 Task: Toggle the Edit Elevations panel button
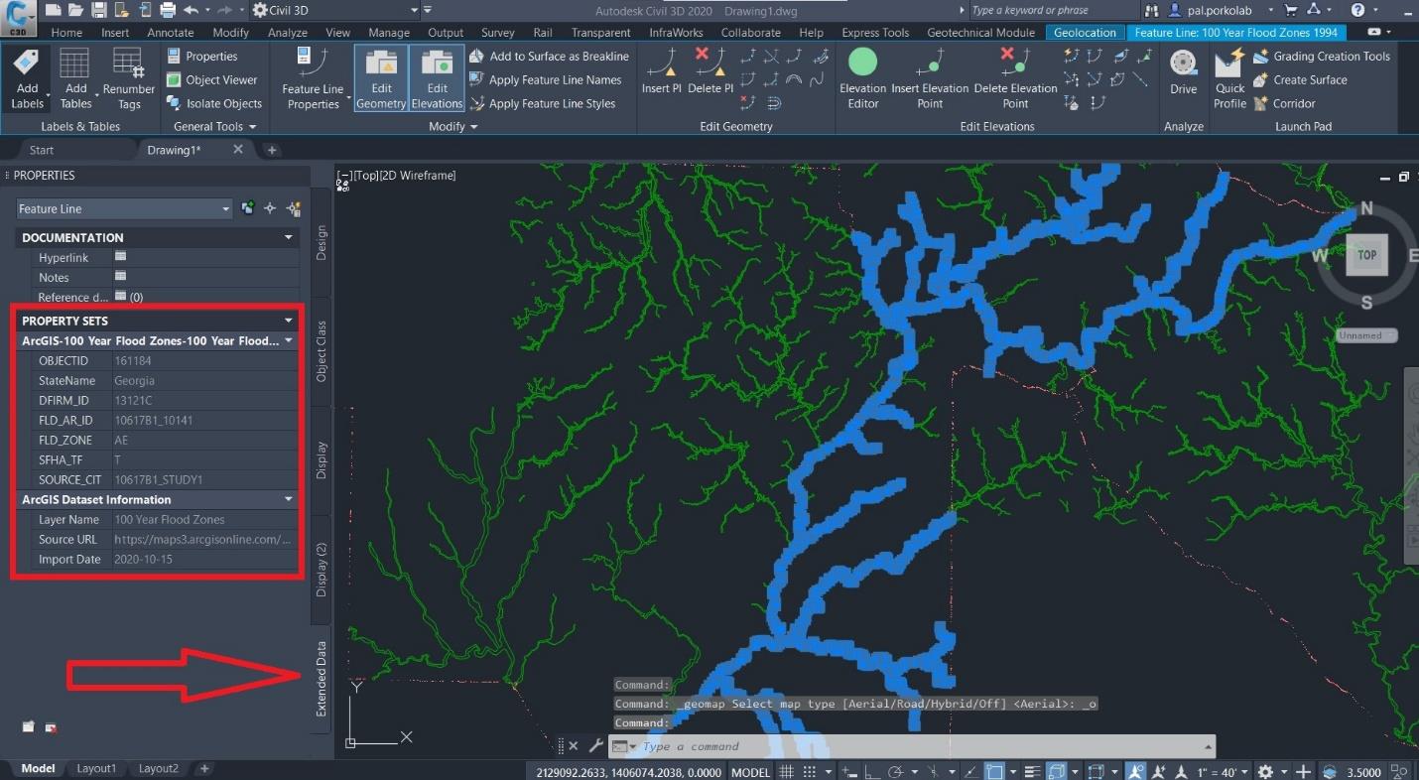click(x=437, y=77)
